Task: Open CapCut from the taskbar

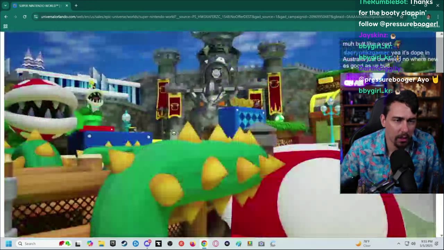Action: [x=159, y=244]
